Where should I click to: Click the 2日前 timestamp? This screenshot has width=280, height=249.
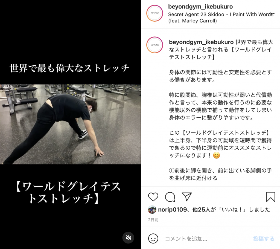coord(153,220)
